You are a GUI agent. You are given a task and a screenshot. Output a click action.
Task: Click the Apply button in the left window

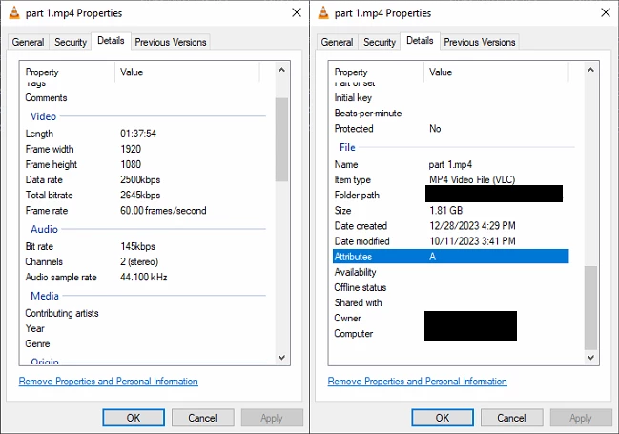click(272, 418)
